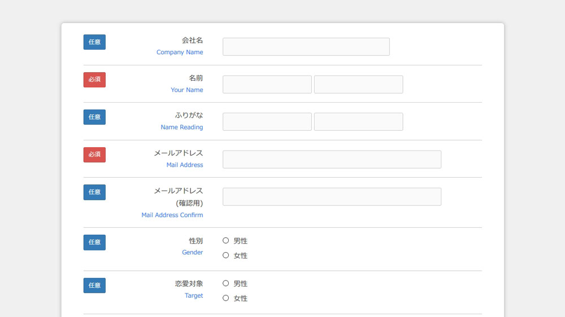Click the 任意 badge beside Name Reading
The image size is (565, 317).
94,117
